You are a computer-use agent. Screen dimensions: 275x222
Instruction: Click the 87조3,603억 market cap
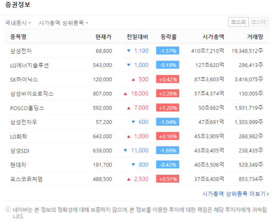click(x=209, y=79)
